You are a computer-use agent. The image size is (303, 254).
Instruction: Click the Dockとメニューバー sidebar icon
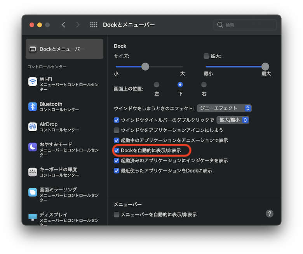(x=33, y=49)
